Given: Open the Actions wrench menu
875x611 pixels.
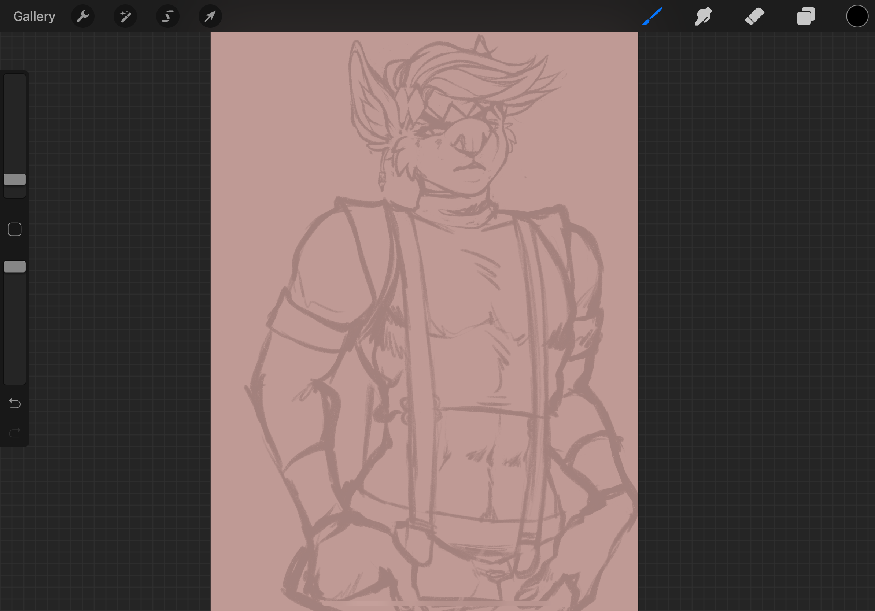Looking at the screenshot, I should 83,16.
